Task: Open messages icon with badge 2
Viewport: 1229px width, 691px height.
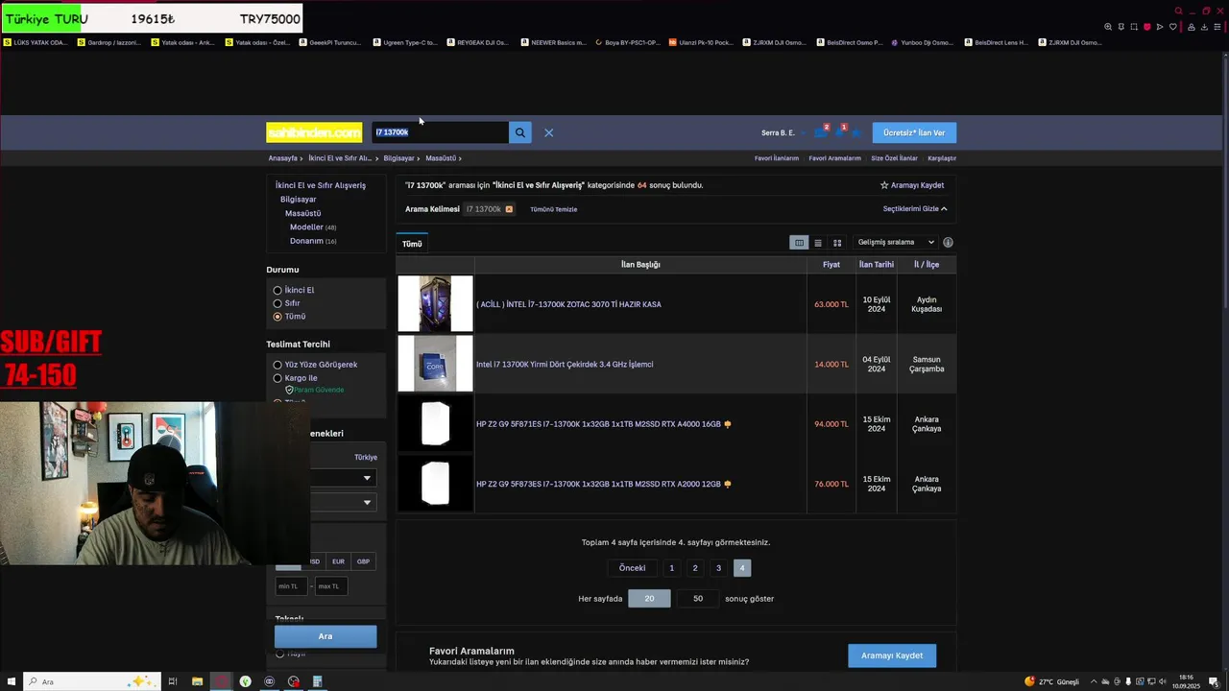Action: [x=820, y=132]
